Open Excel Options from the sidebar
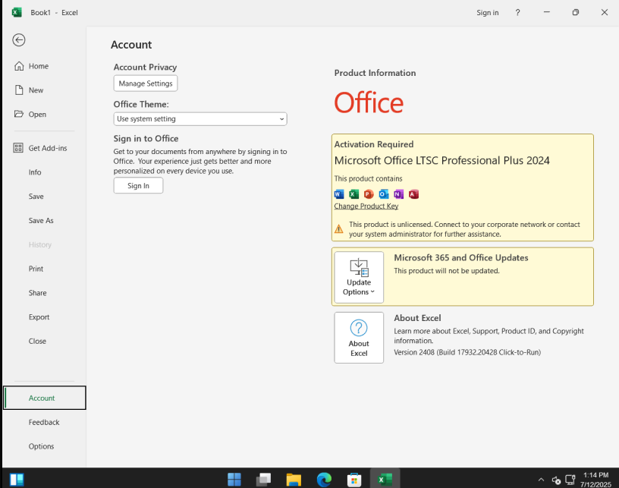619x488 pixels. [44, 446]
